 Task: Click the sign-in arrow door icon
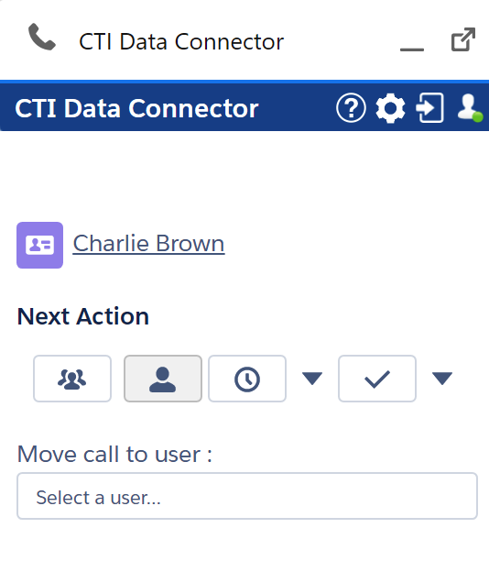(x=429, y=108)
